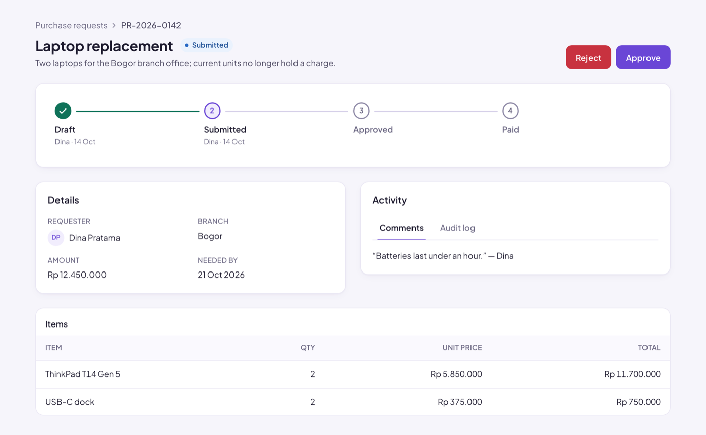The height and width of the screenshot is (435, 706).
Task: Select the Approved step circle numbered 3
Action: 361,111
